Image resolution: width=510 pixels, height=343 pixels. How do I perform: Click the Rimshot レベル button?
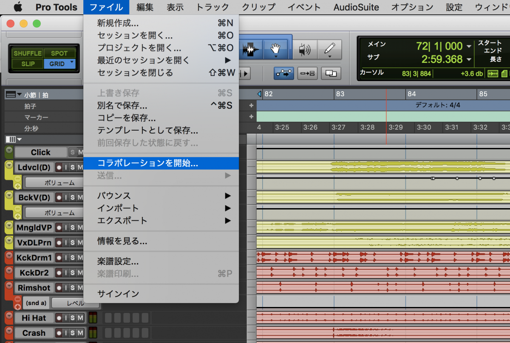(x=76, y=303)
